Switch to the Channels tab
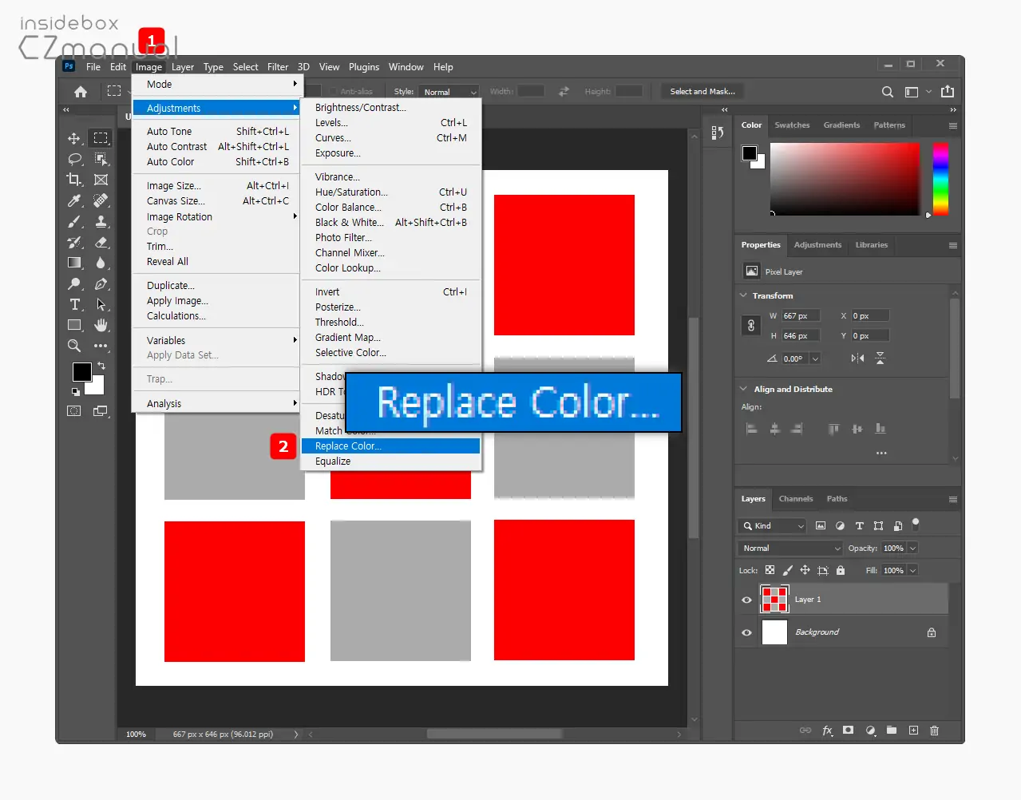 click(796, 499)
